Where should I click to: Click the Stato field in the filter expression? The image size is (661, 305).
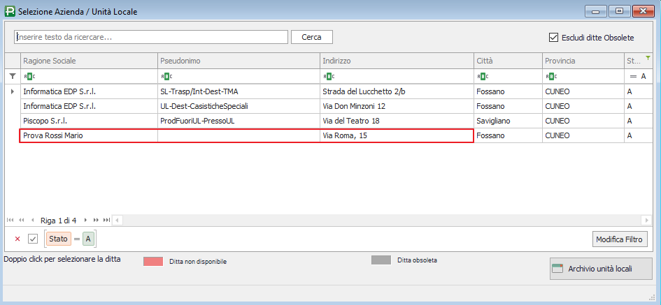pyautogui.click(x=58, y=239)
